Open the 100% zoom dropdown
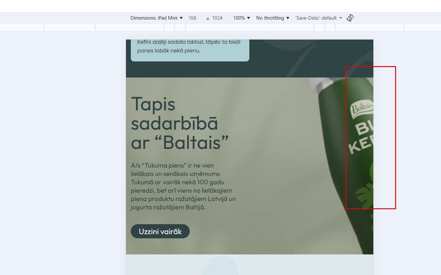441x275 pixels. [x=242, y=18]
